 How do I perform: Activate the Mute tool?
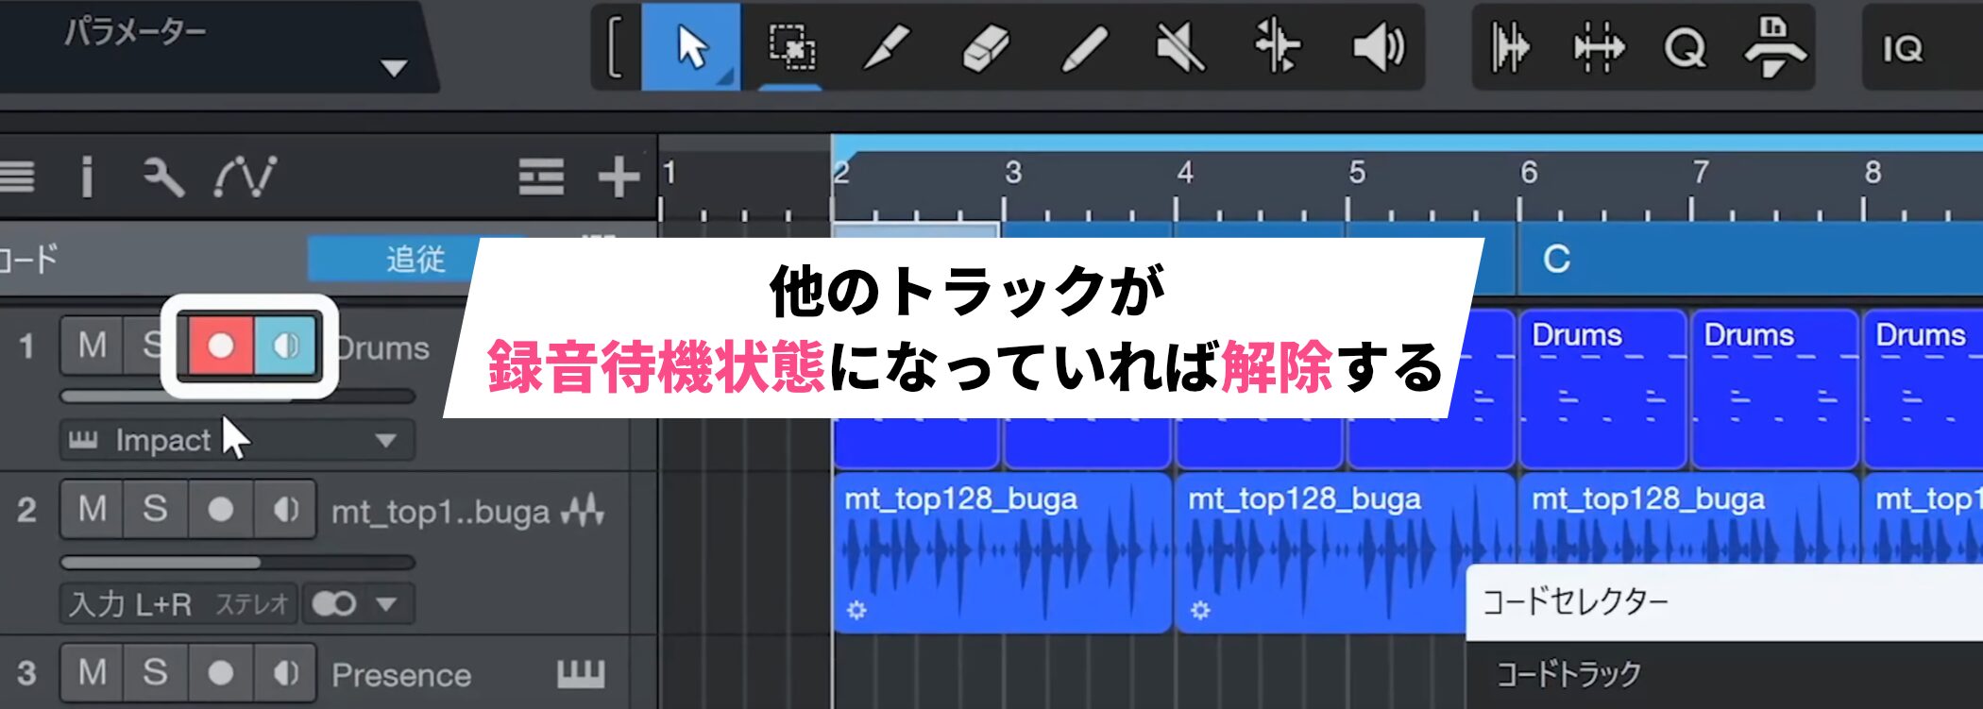pyautogui.click(x=1180, y=47)
